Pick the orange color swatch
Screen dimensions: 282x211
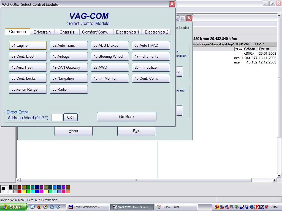click(68, 191)
